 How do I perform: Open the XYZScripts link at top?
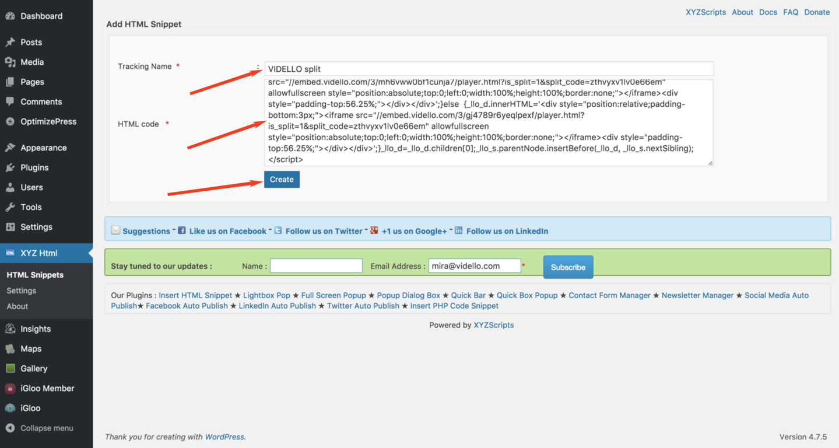(705, 12)
